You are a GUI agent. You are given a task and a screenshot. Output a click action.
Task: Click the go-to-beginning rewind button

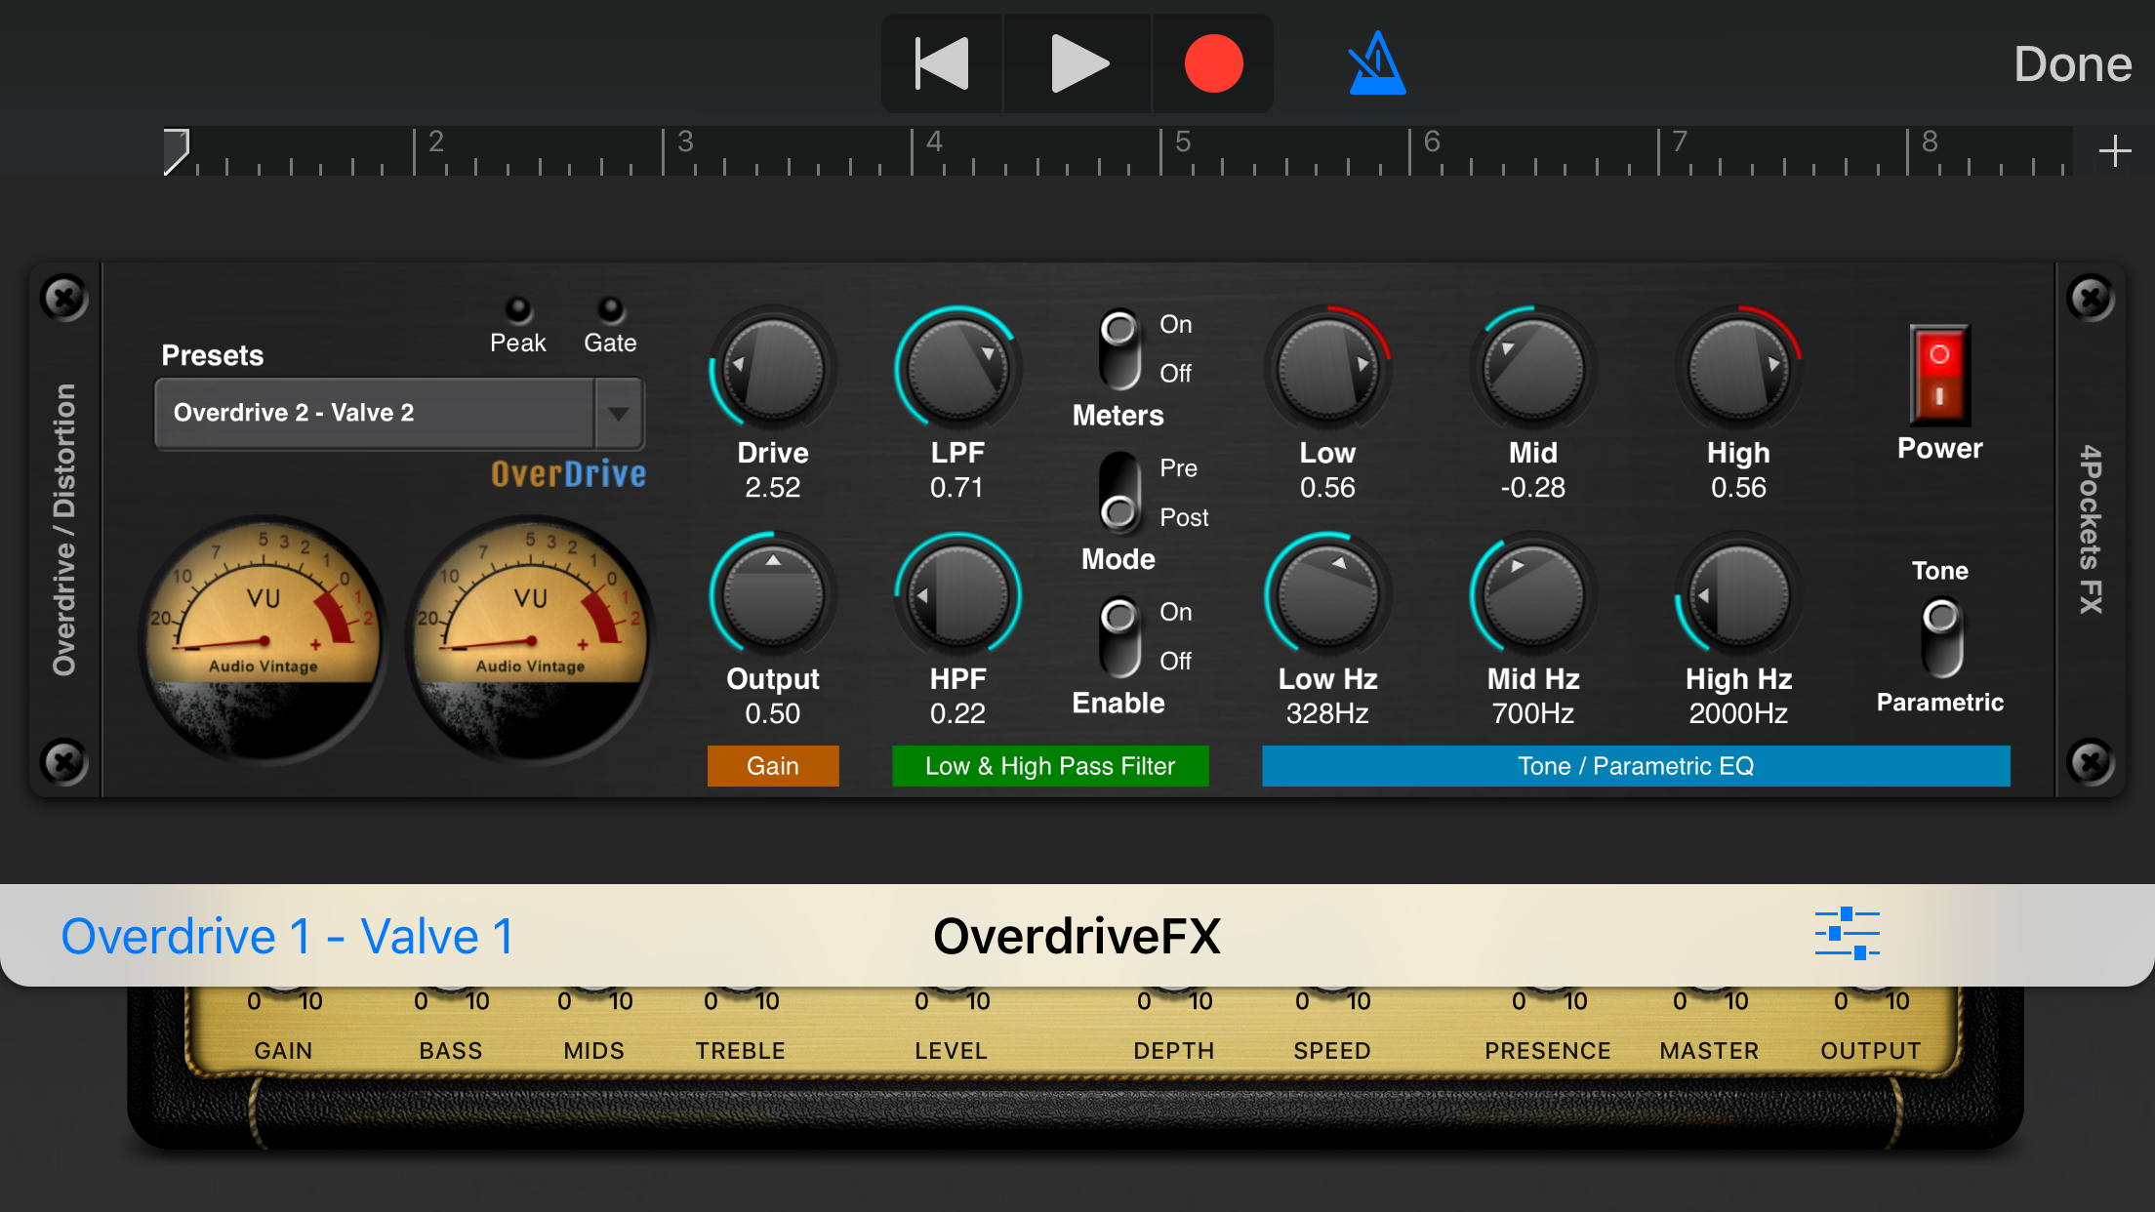pos(942,64)
